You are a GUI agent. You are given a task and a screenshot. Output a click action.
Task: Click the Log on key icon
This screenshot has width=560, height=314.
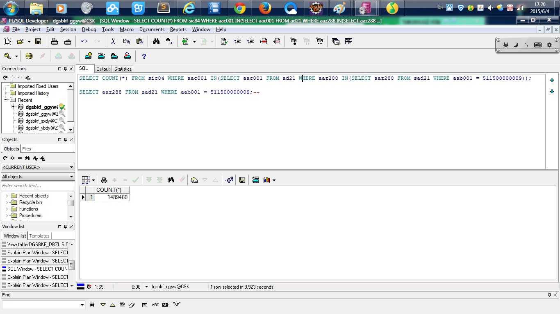pos(7,56)
